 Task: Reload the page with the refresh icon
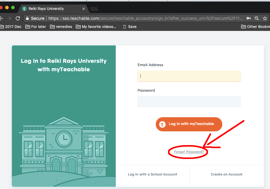[18, 18]
